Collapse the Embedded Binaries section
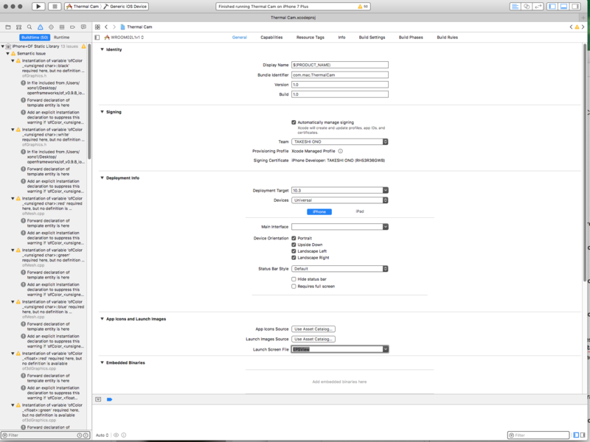The image size is (590, 442). pyautogui.click(x=102, y=362)
